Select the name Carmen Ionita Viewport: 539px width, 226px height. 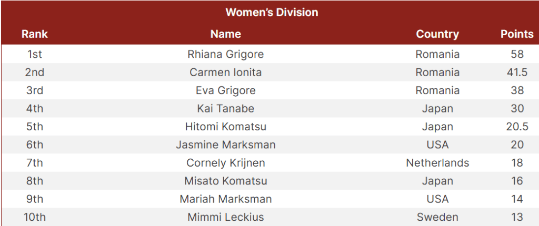(226, 73)
